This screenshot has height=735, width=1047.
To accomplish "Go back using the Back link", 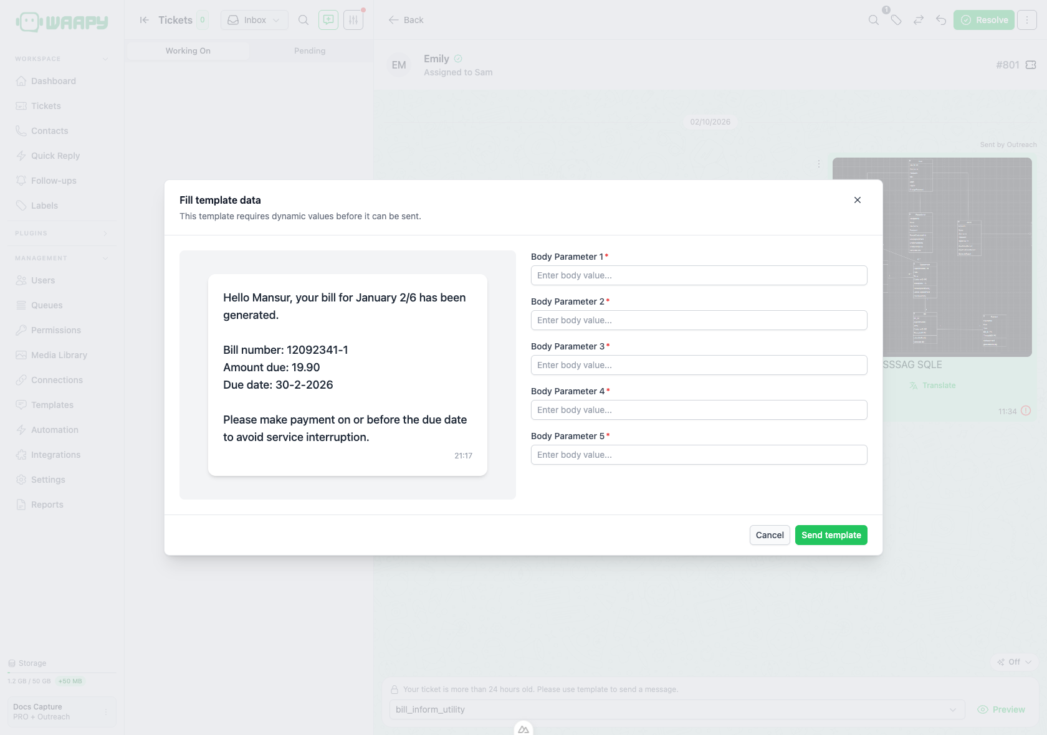I will (406, 20).
